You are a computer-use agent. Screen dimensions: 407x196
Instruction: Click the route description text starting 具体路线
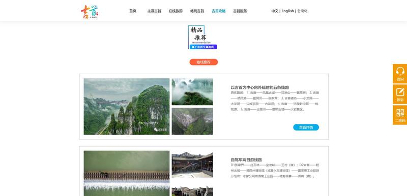[275, 101]
